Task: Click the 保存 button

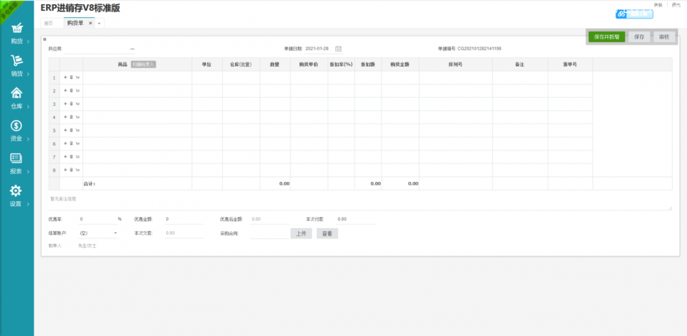Action: coord(639,37)
